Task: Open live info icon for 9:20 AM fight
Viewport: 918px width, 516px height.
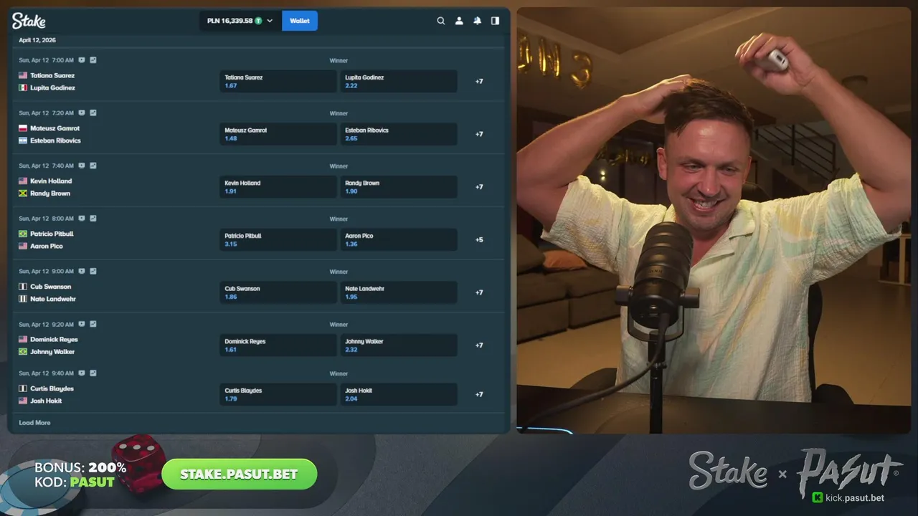Action: (x=82, y=324)
